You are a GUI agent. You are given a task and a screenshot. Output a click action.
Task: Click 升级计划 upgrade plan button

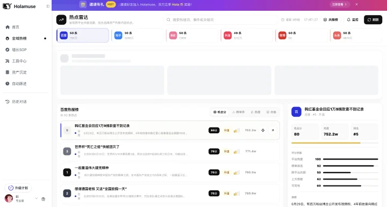pos(18,188)
